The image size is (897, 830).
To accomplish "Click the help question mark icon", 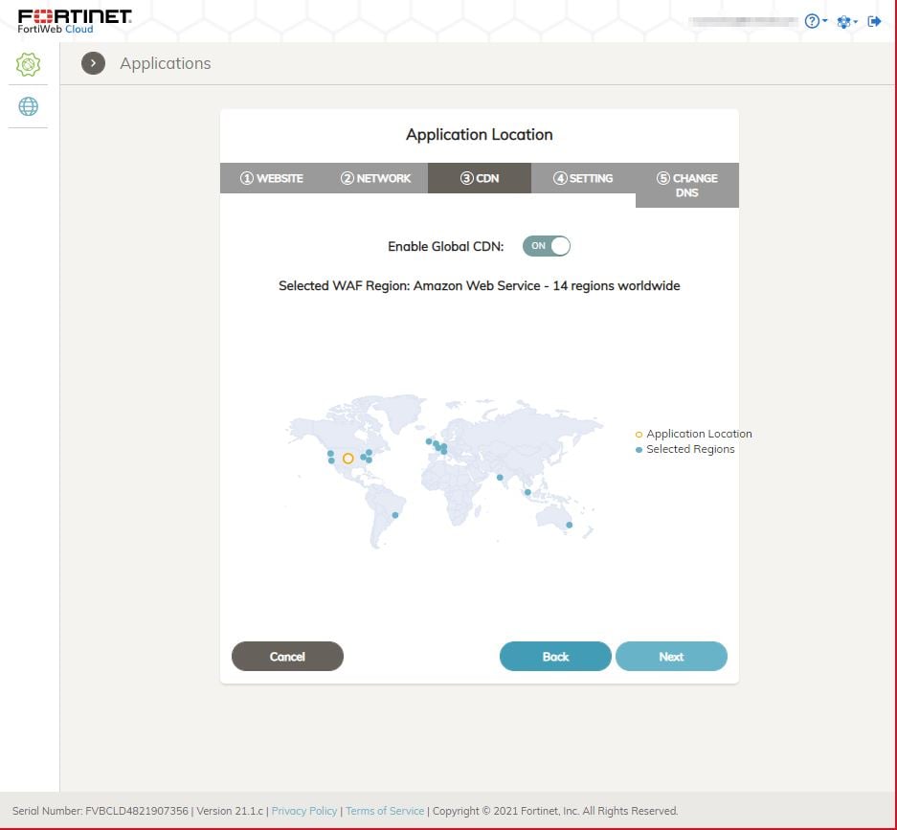I will (x=812, y=21).
